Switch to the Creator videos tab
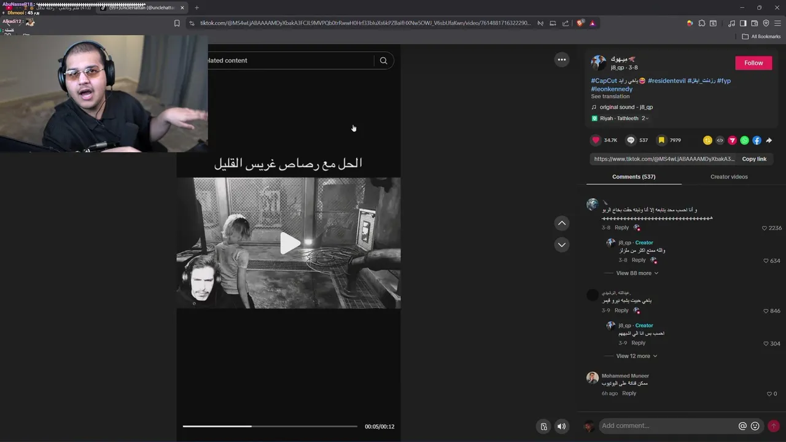 pos(729,177)
